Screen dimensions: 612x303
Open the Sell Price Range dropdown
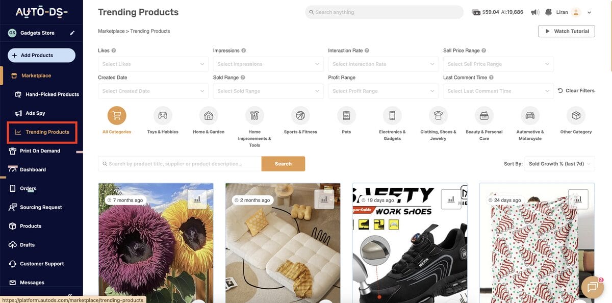[498, 64]
